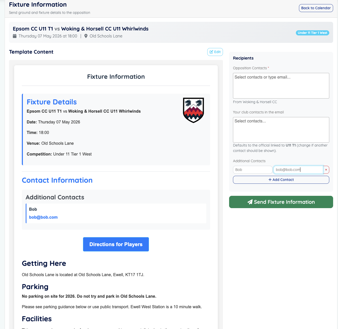This screenshot has height=329, width=338.
Task: Click the Contact Information heading
Action: point(57,180)
